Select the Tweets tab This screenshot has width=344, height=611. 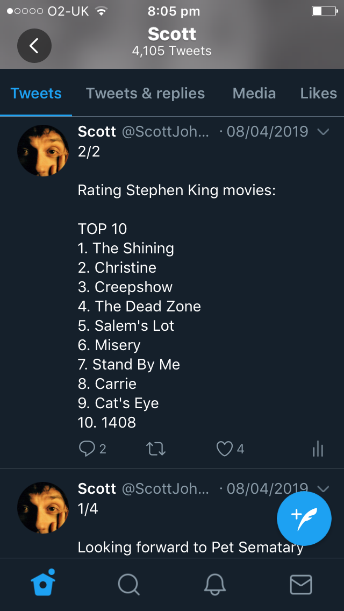pos(36,94)
